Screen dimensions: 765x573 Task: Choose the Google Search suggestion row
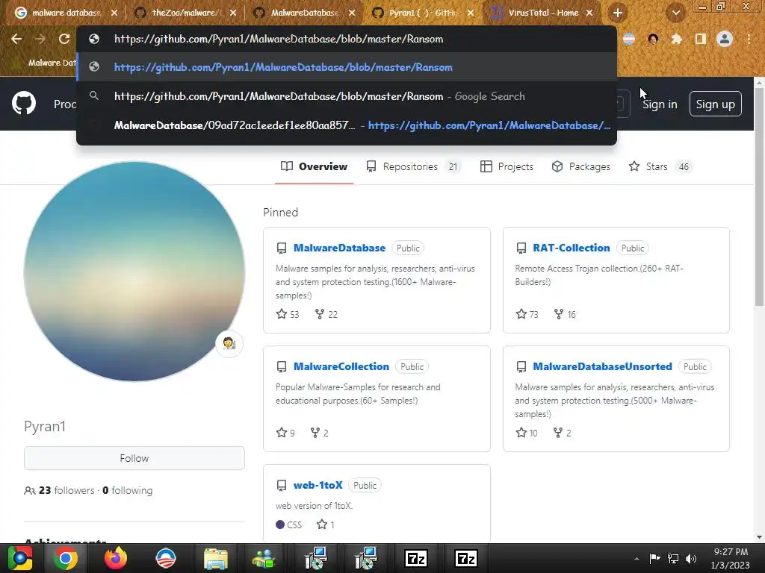tap(347, 96)
